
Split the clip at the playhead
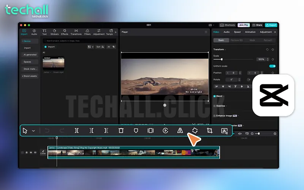tap(77, 131)
